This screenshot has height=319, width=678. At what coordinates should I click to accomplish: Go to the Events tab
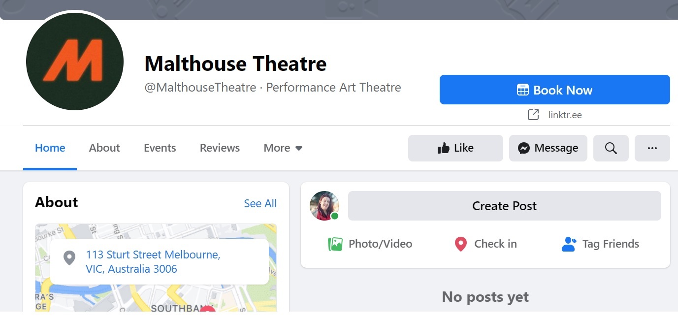[160, 148]
